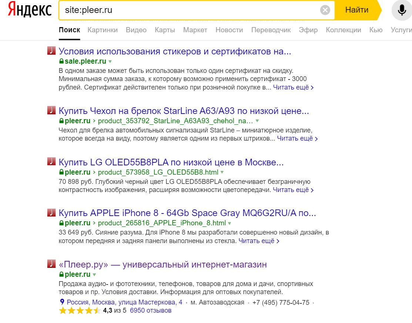Viewport: 412px width, 323px height.
Task: Click URL path product_353792_StarLine_A63A93_chehol
Action: pos(175,121)
